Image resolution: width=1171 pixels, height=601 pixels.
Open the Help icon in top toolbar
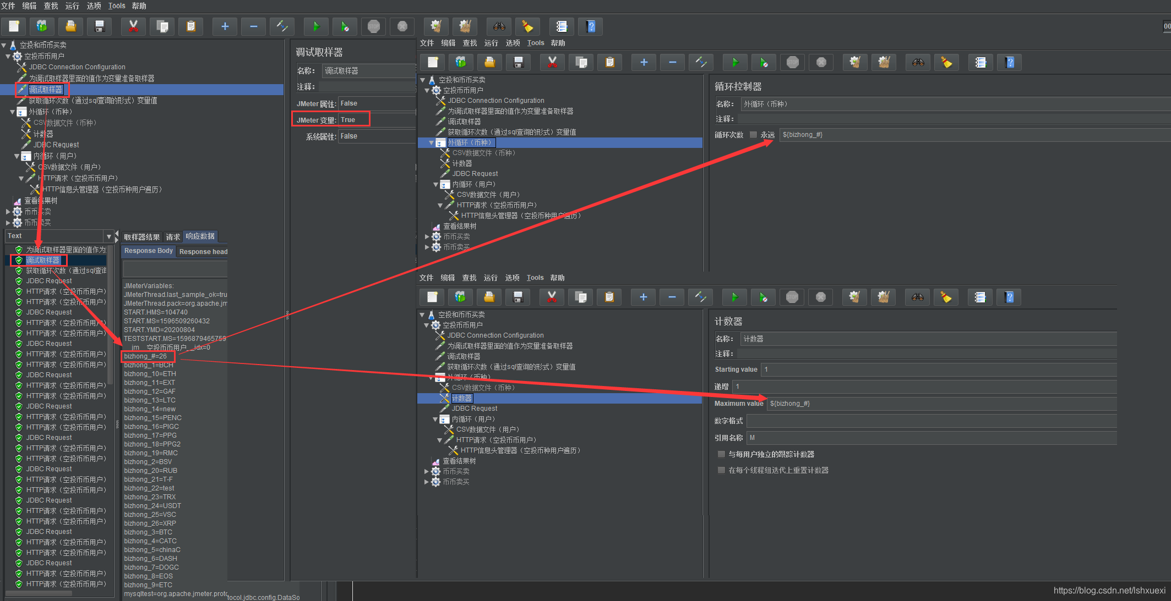(x=591, y=26)
